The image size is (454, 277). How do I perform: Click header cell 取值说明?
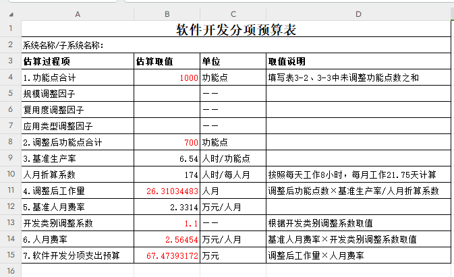click(x=358, y=61)
